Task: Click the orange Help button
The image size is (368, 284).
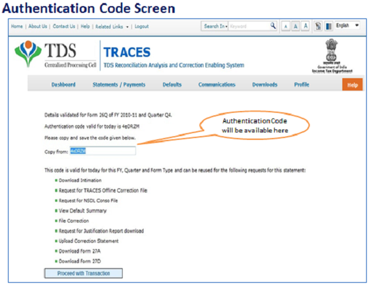Action: coord(352,85)
